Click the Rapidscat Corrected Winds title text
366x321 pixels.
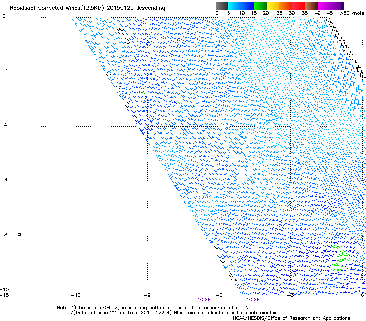(88, 8)
